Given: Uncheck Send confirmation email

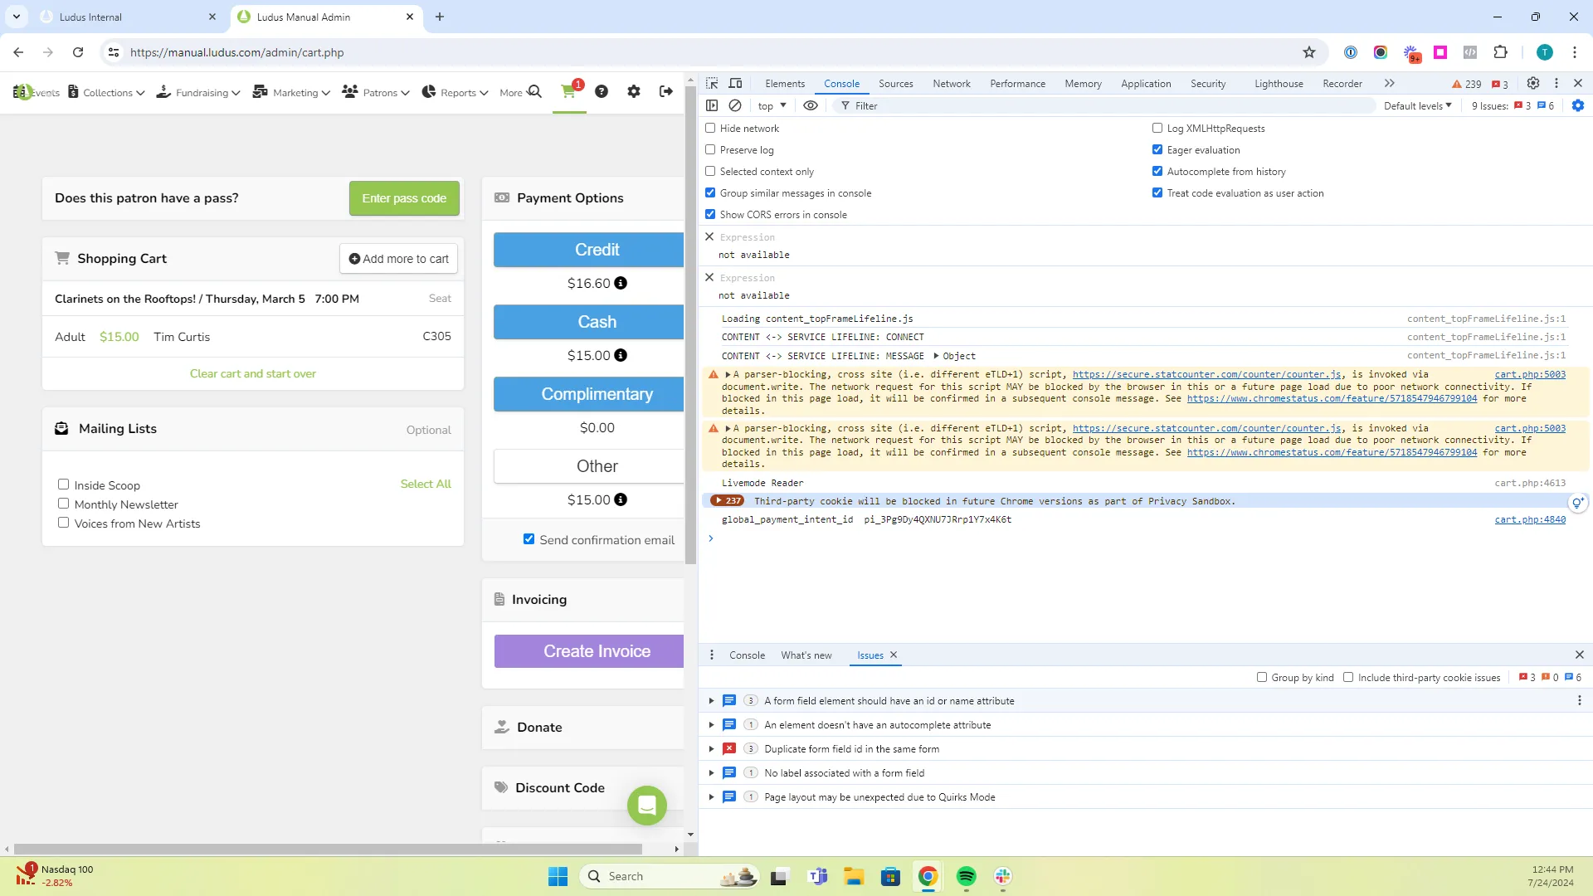Looking at the screenshot, I should click(529, 539).
